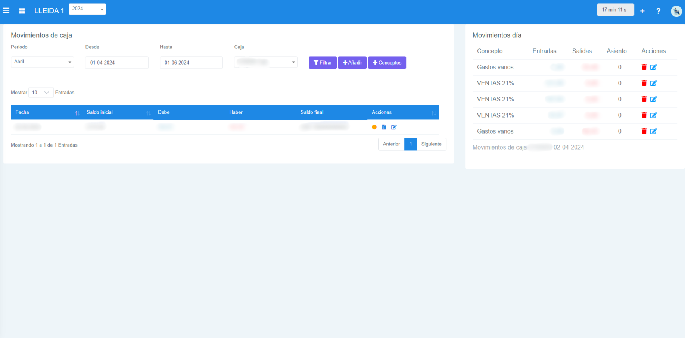685x338 pixels.
Task: Click the plus icon in top bar
Action: [x=642, y=11]
